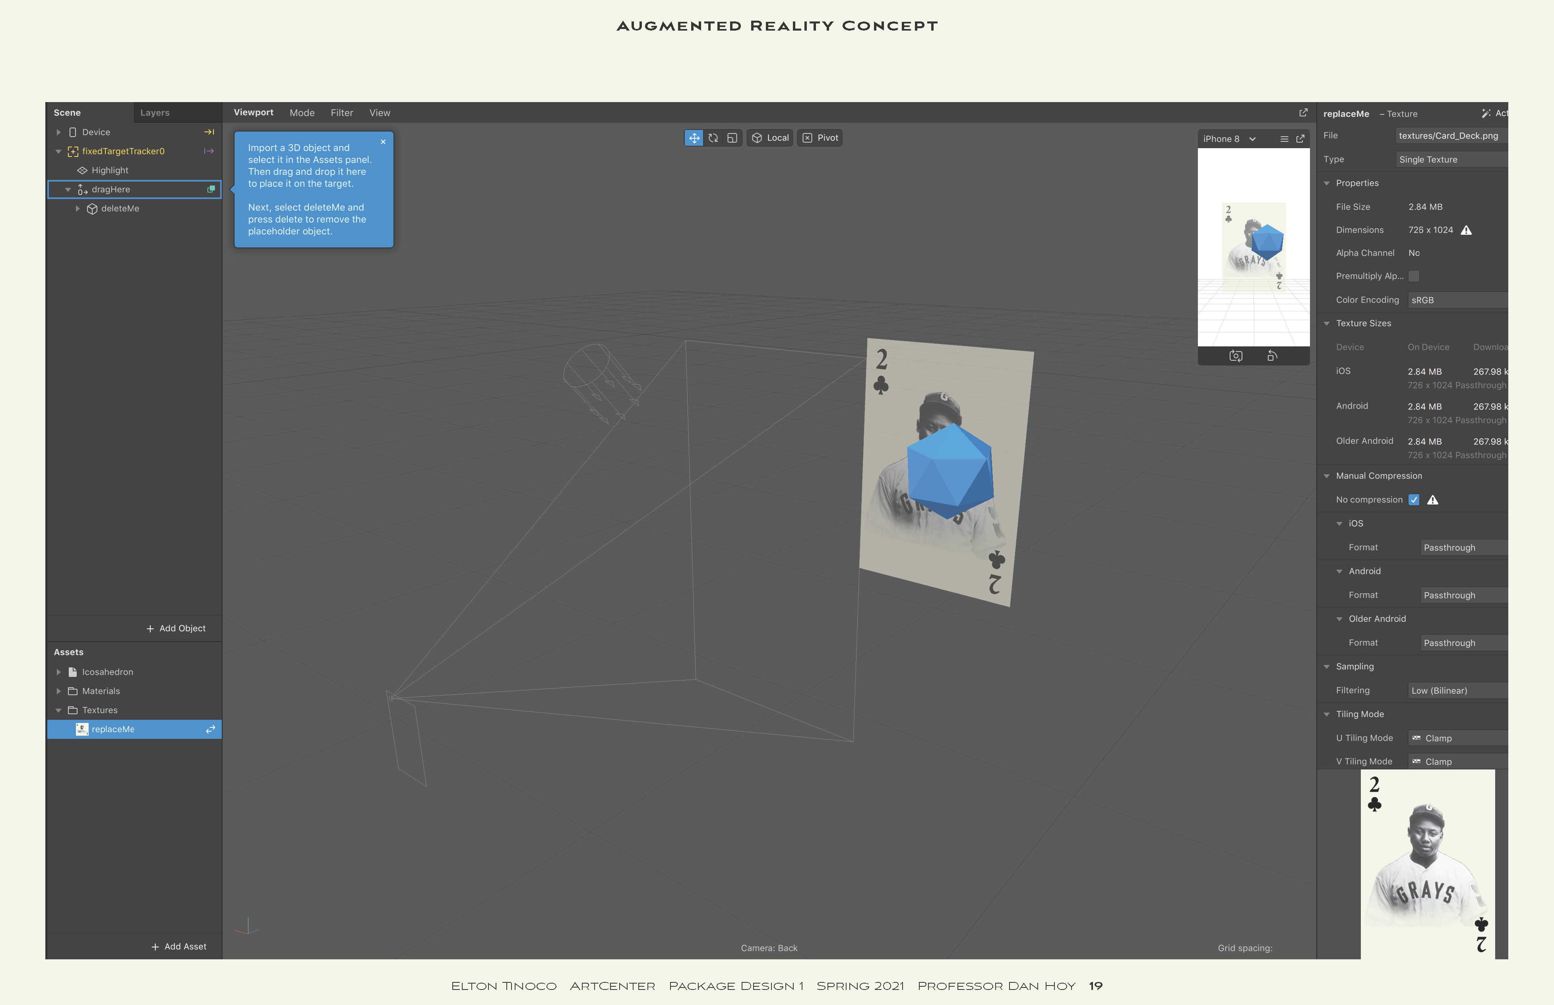1554x1005 pixels.
Task: Toggle the Pivot mode button
Action: (x=820, y=138)
